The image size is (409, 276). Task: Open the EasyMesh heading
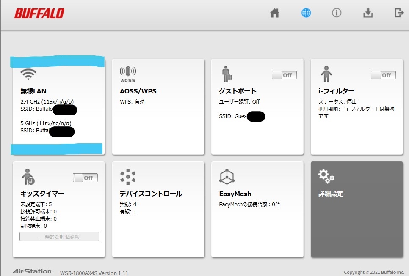point(235,194)
